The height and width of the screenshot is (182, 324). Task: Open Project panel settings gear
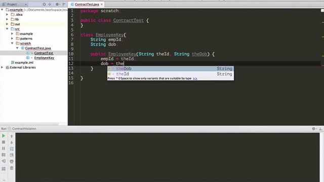57,4
